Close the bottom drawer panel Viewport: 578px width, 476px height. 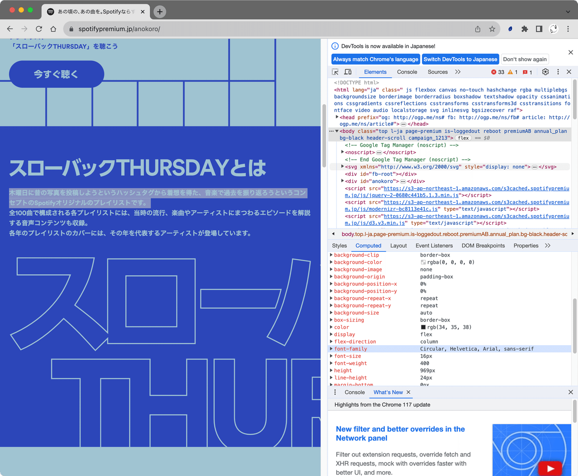[571, 392]
